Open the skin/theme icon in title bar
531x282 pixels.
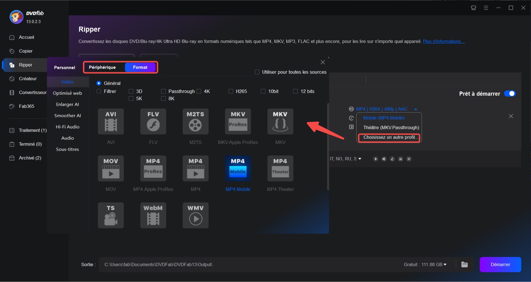(x=473, y=8)
